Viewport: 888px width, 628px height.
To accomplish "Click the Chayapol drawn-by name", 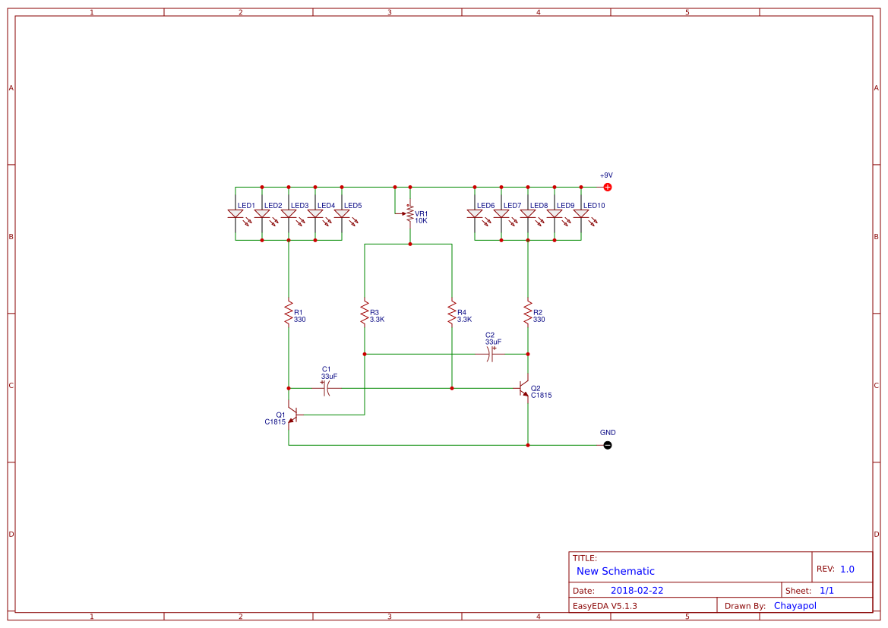I will [x=795, y=605].
